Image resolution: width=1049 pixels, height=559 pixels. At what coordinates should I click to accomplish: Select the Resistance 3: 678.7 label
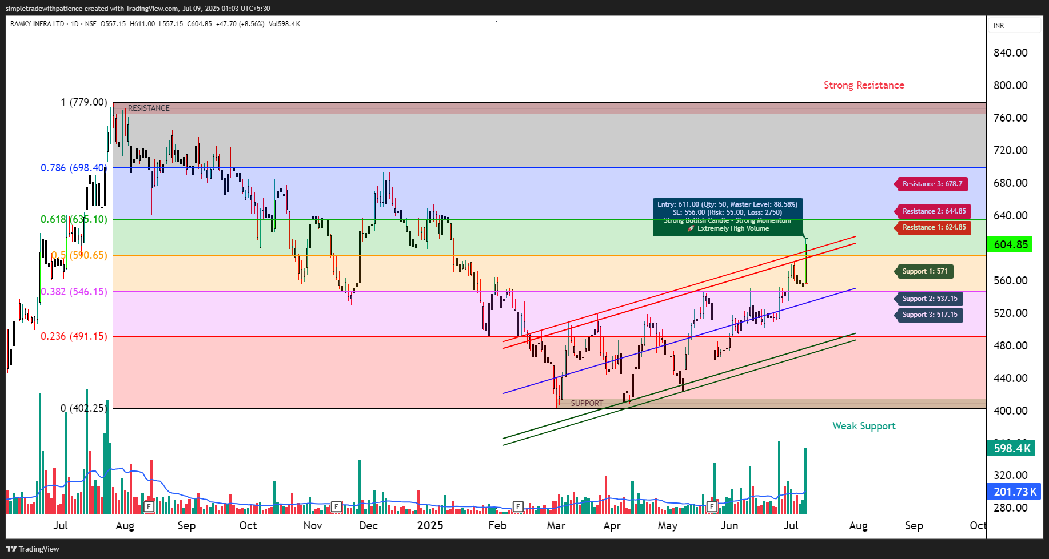click(932, 184)
